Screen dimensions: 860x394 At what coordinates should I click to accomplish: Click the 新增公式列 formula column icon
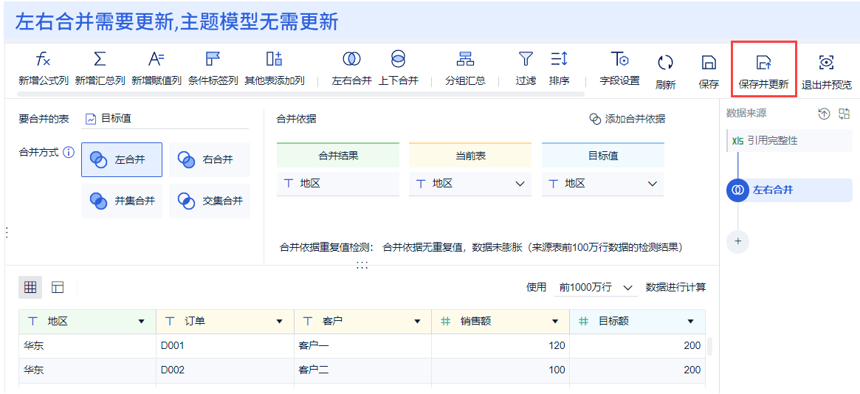coord(44,60)
